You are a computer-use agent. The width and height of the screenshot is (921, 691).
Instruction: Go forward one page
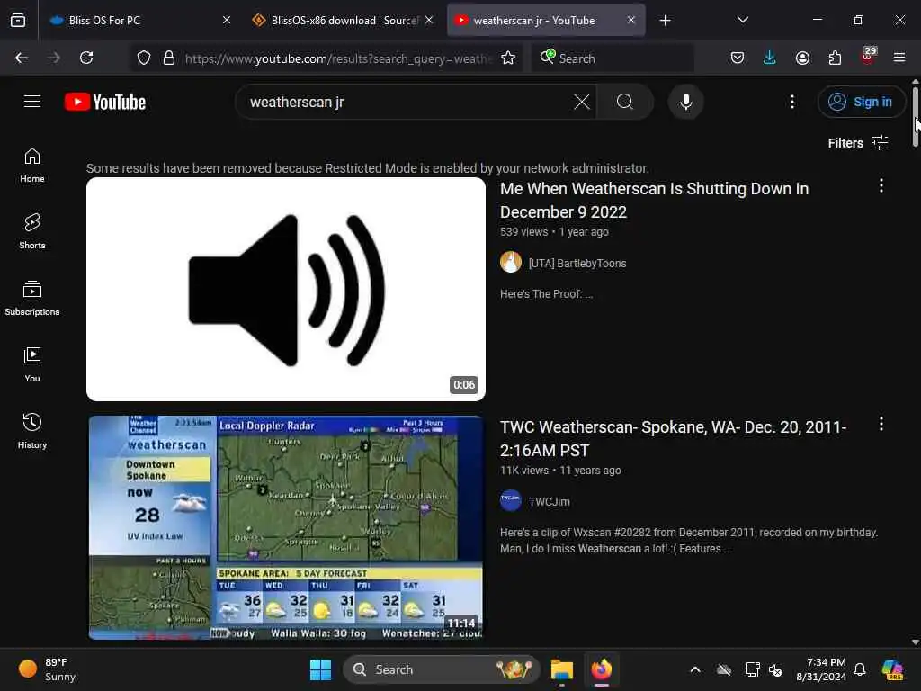[x=53, y=58]
